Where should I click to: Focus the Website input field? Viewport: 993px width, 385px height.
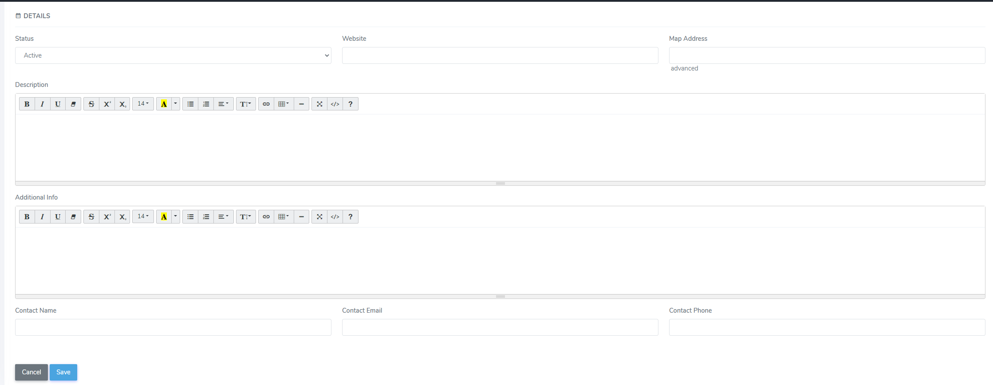click(x=500, y=55)
